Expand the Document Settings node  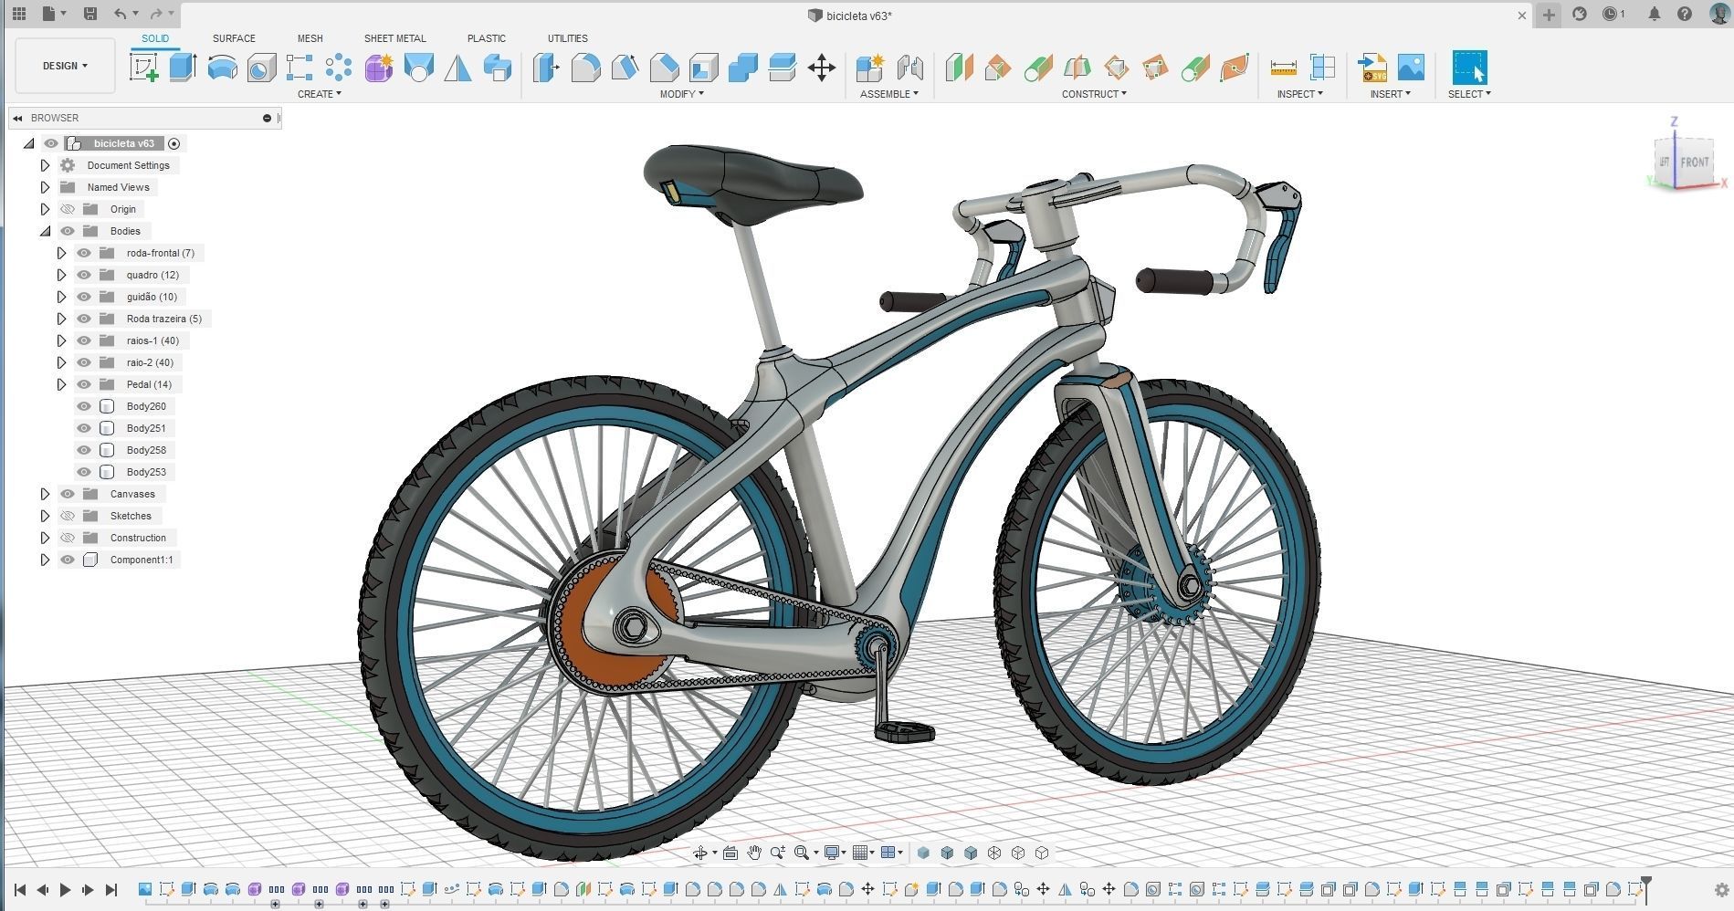click(x=45, y=165)
